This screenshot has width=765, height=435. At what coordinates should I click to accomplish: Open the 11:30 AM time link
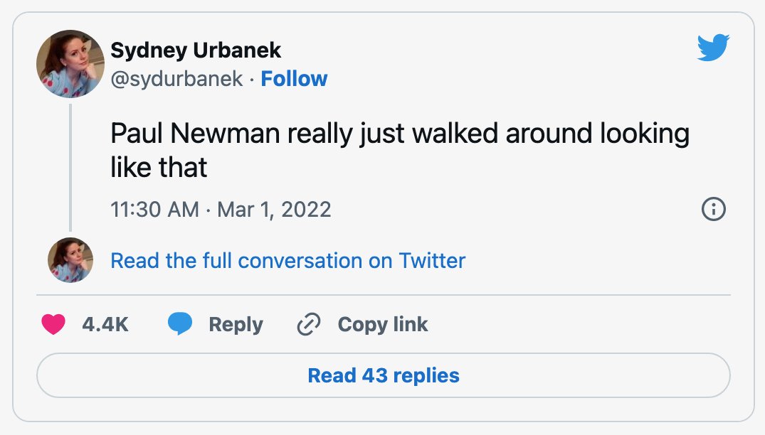154,210
